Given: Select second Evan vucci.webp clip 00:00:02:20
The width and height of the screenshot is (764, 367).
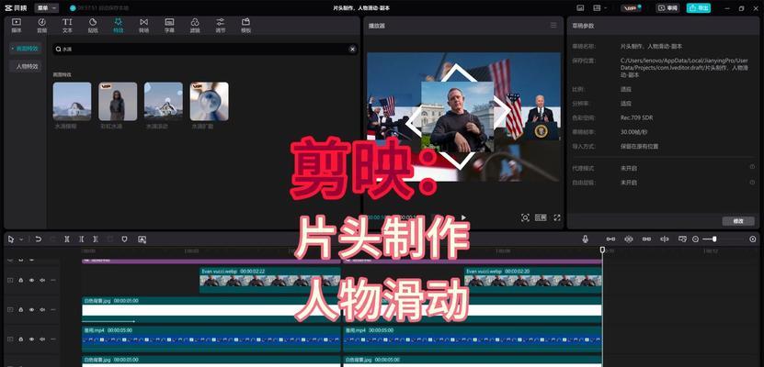Looking at the screenshot, I should coord(533,280).
